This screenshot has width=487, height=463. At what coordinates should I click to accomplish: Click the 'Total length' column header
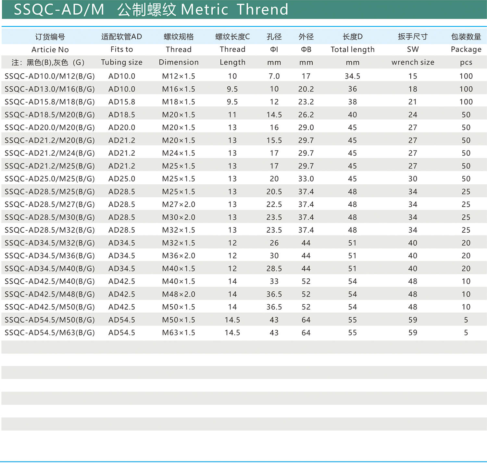pyautogui.click(x=352, y=50)
